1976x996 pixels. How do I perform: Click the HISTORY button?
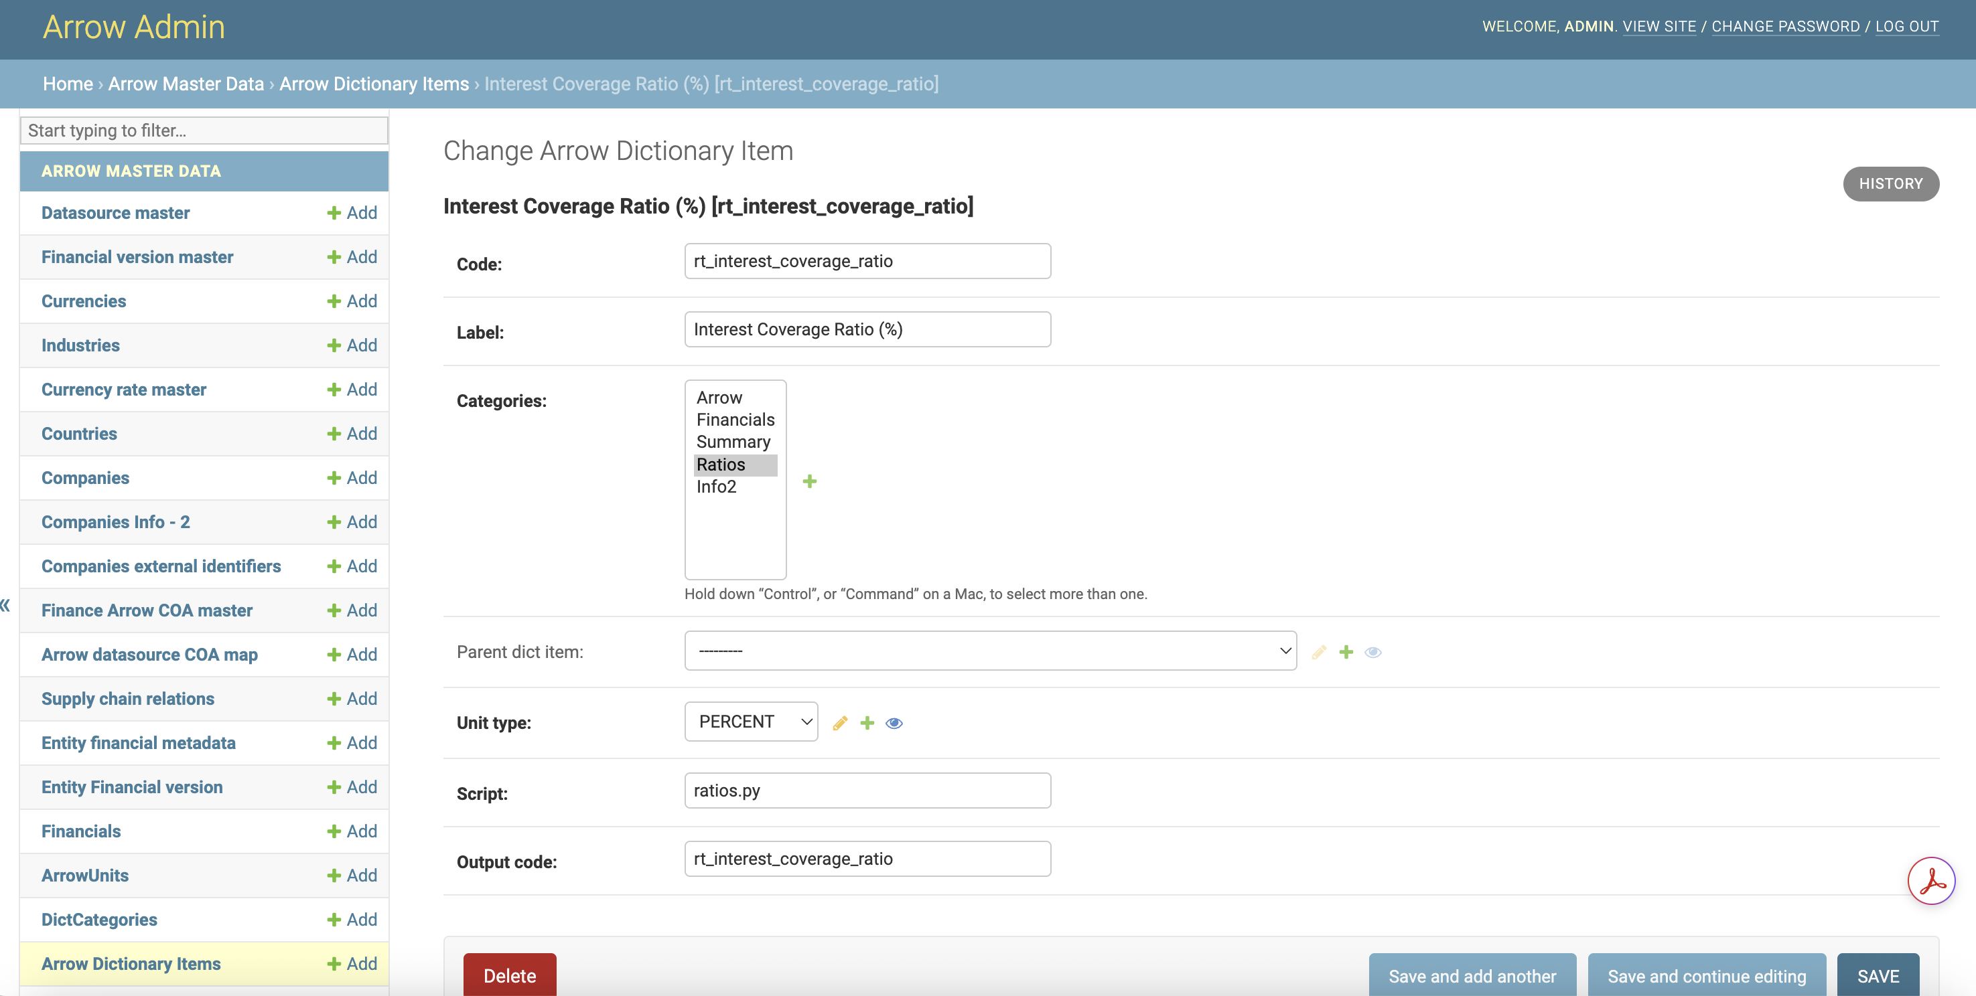(x=1891, y=184)
